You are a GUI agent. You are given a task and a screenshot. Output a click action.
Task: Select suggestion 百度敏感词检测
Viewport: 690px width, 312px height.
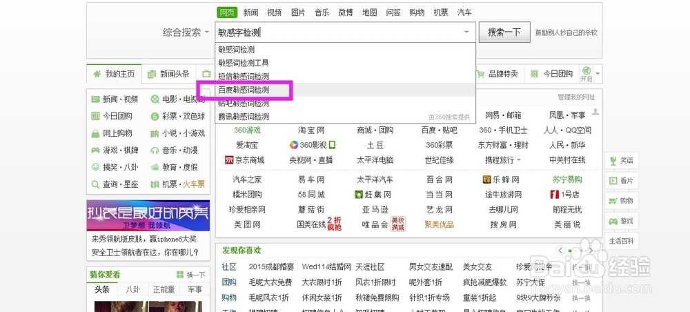pyautogui.click(x=346, y=90)
